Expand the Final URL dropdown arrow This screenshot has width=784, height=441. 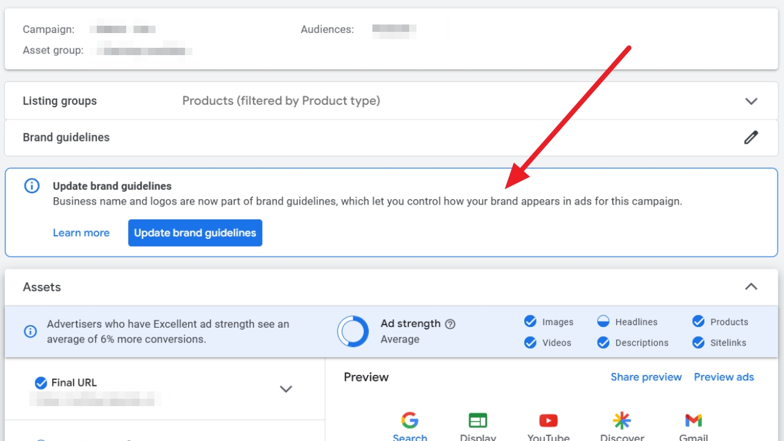click(x=285, y=389)
